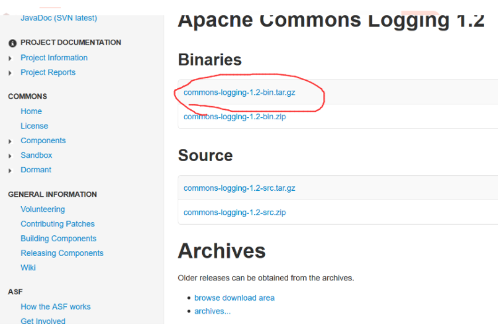Open the browse download area link
This screenshot has width=498, height=336.
pos(234,298)
